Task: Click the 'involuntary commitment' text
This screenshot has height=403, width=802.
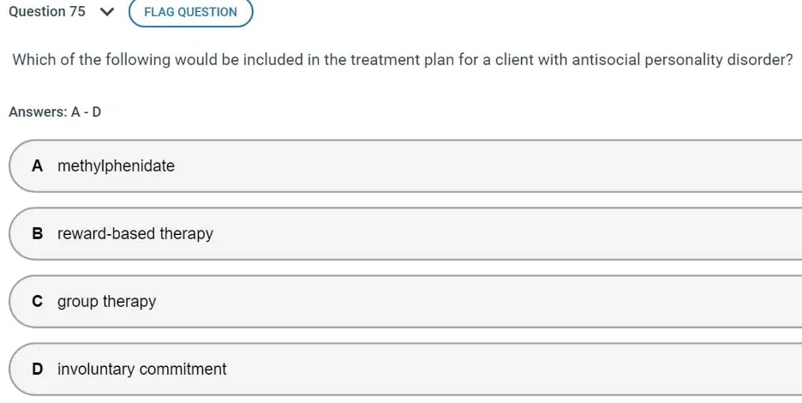Action: [x=142, y=370]
